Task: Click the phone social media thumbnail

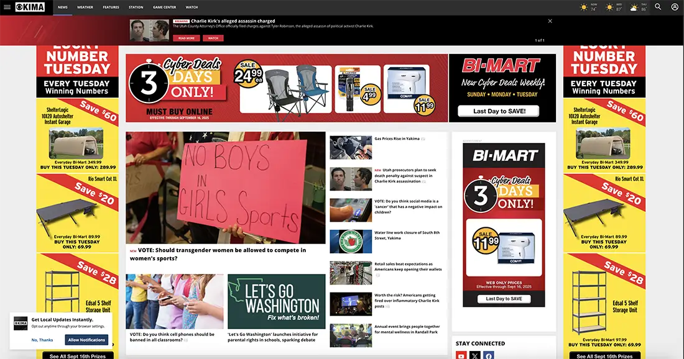Action: (351, 210)
